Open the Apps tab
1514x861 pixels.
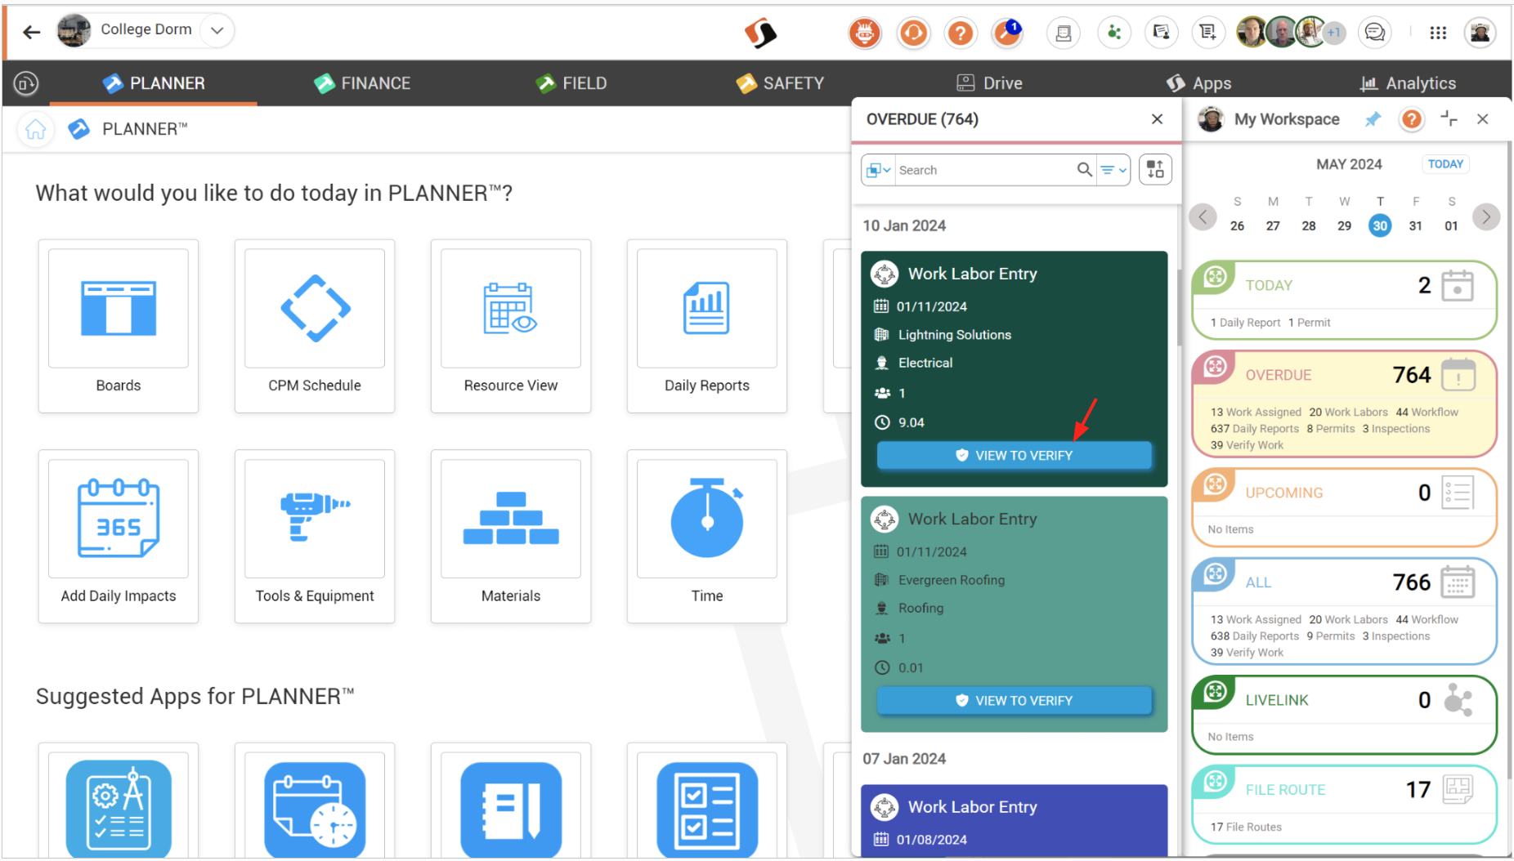point(1198,83)
